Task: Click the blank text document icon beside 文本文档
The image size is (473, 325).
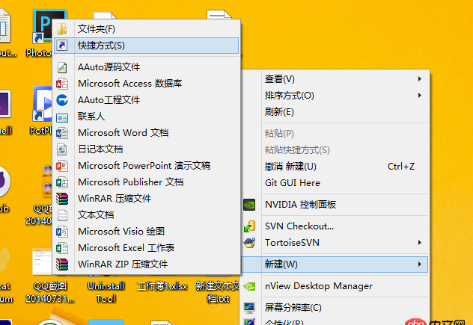Action: coord(62,214)
